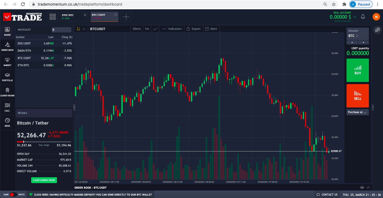Click the Trade Momentum logo
The image size is (383, 198).
tap(23, 17)
